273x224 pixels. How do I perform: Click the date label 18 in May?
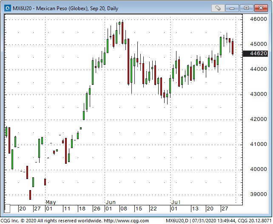pyautogui.click(x=82, y=209)
